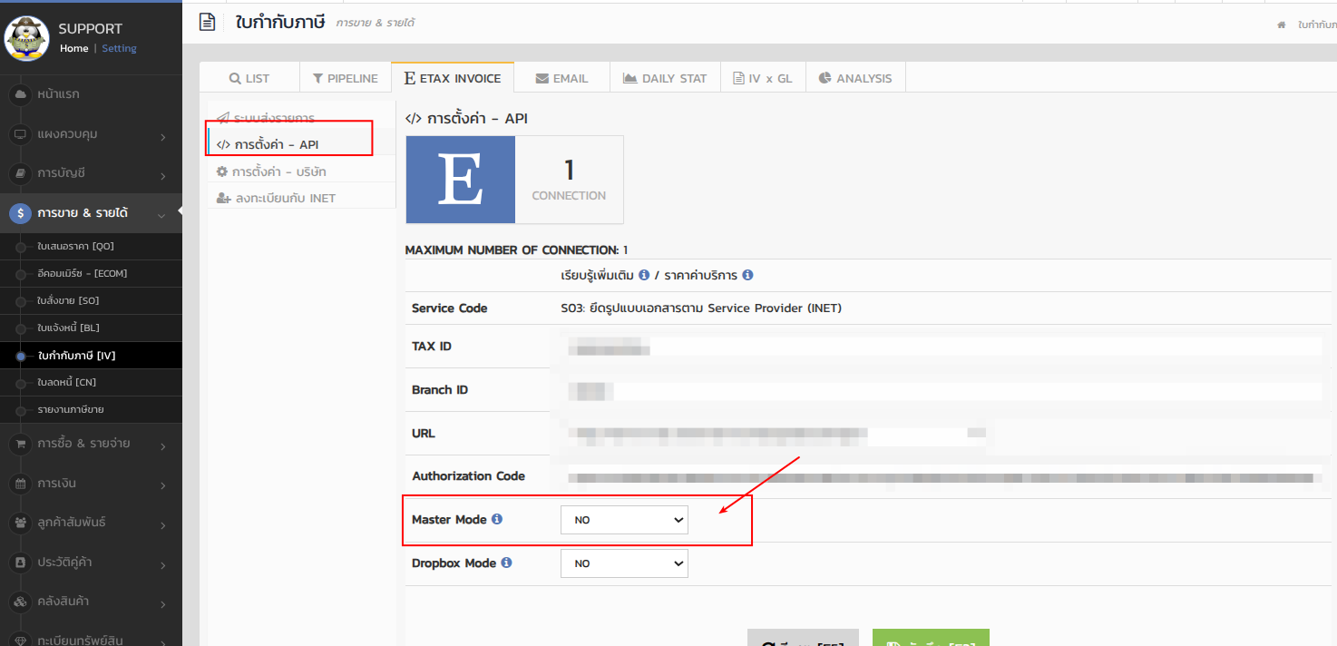Open the Master Mode dropdown
1337x646 pixels.
624,520
